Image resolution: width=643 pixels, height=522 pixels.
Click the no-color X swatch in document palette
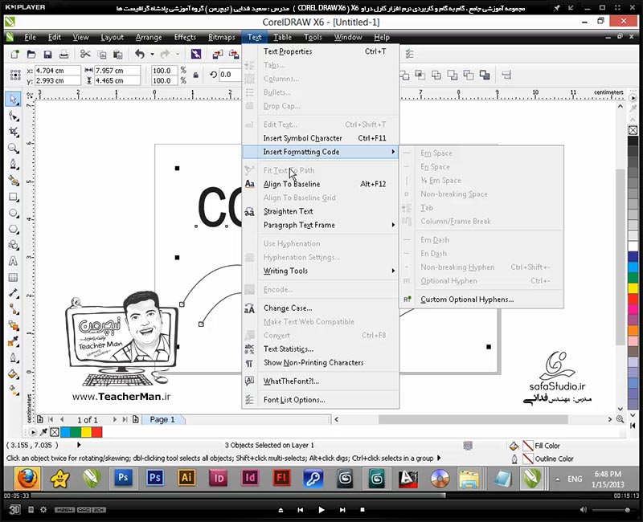point(55,432)
